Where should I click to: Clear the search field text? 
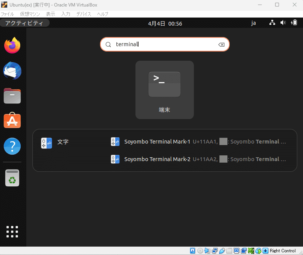(x=221, y=45)
